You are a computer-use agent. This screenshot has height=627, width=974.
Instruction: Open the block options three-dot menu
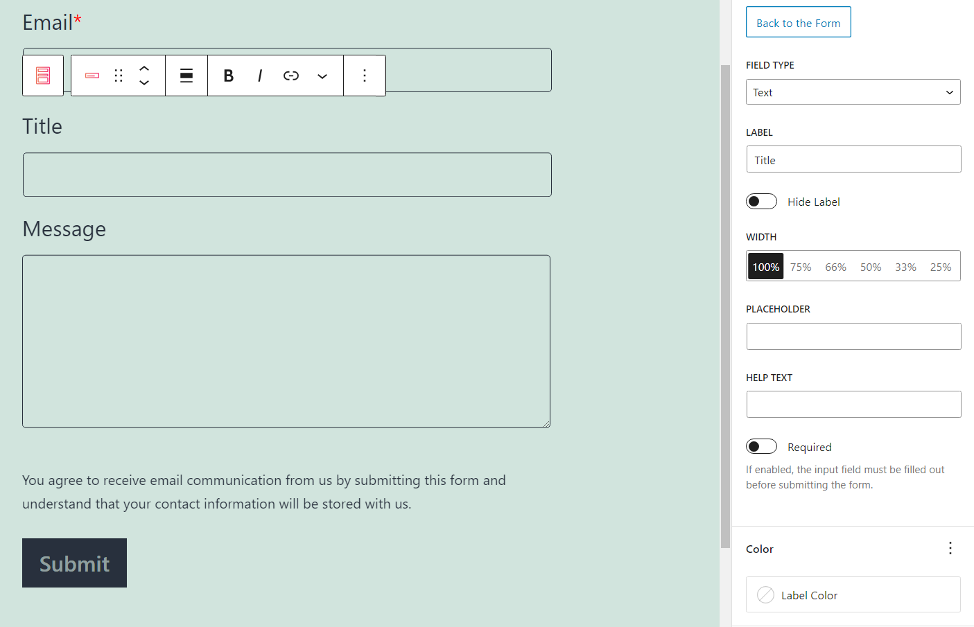click(365, 75)
